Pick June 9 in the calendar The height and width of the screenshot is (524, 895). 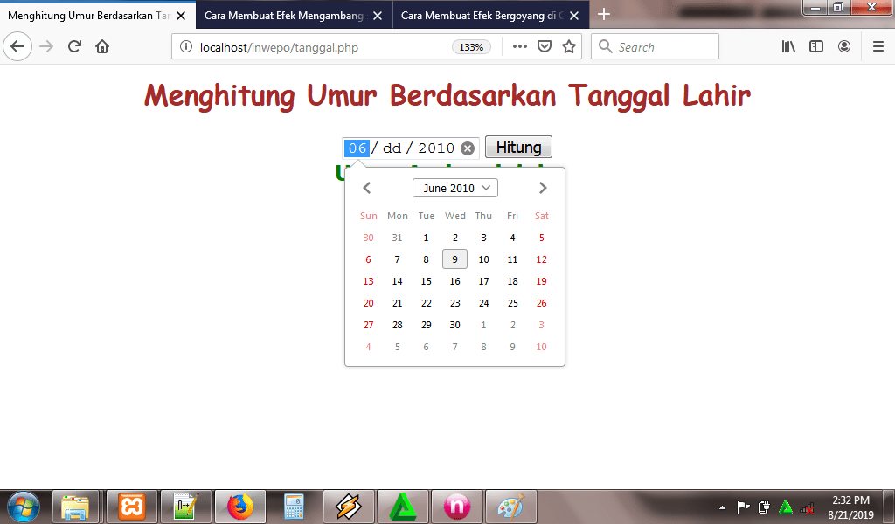click(454, 259)
